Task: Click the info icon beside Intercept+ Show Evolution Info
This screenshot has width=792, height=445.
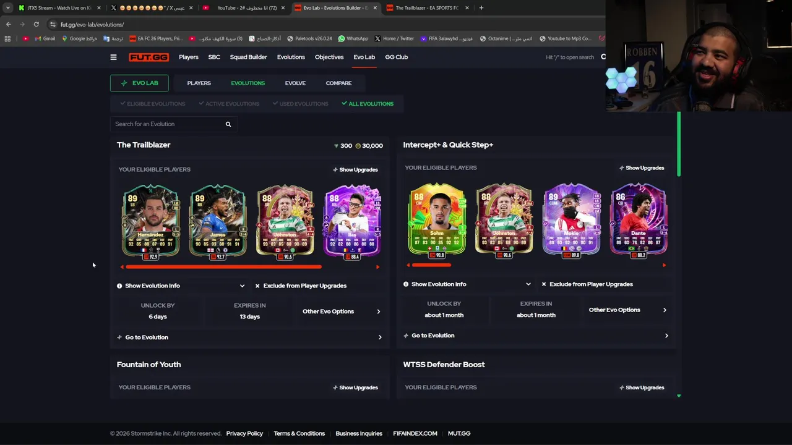Action: (406, 284)
